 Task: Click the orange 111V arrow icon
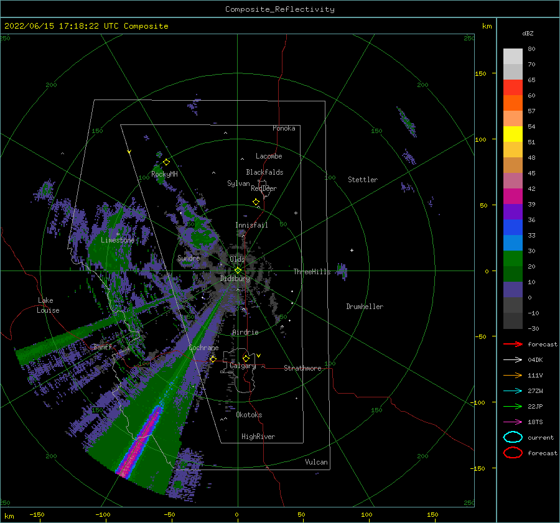point(513,375)
